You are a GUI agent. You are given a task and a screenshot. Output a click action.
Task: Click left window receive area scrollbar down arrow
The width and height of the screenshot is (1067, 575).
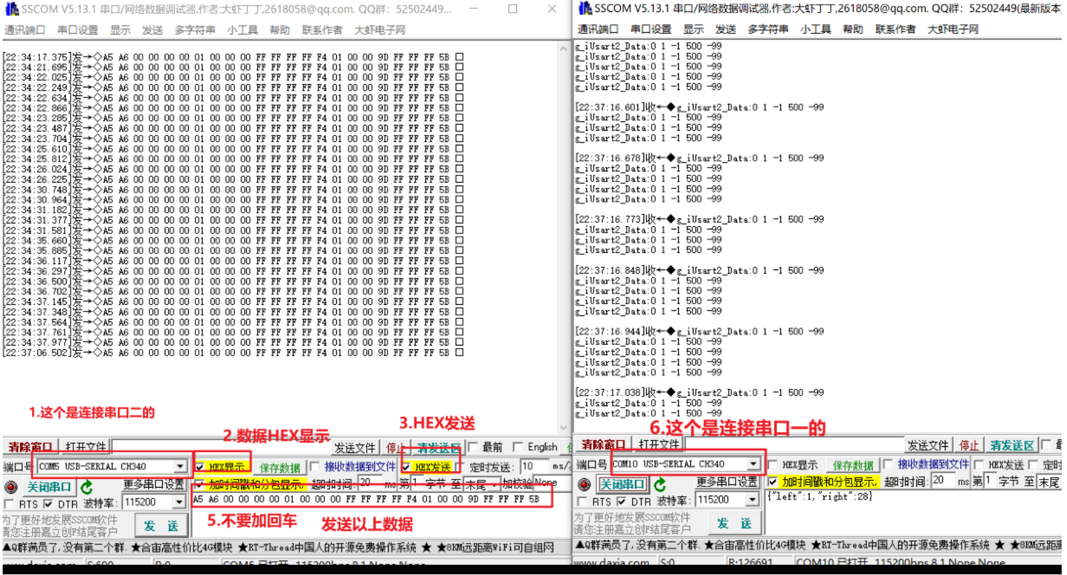pyautogui.click(x=564, y=428)
